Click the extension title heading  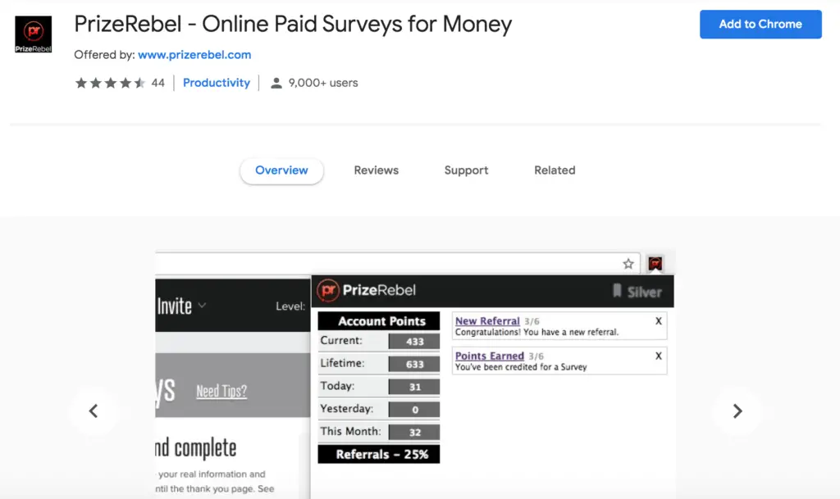click(293, 24)
